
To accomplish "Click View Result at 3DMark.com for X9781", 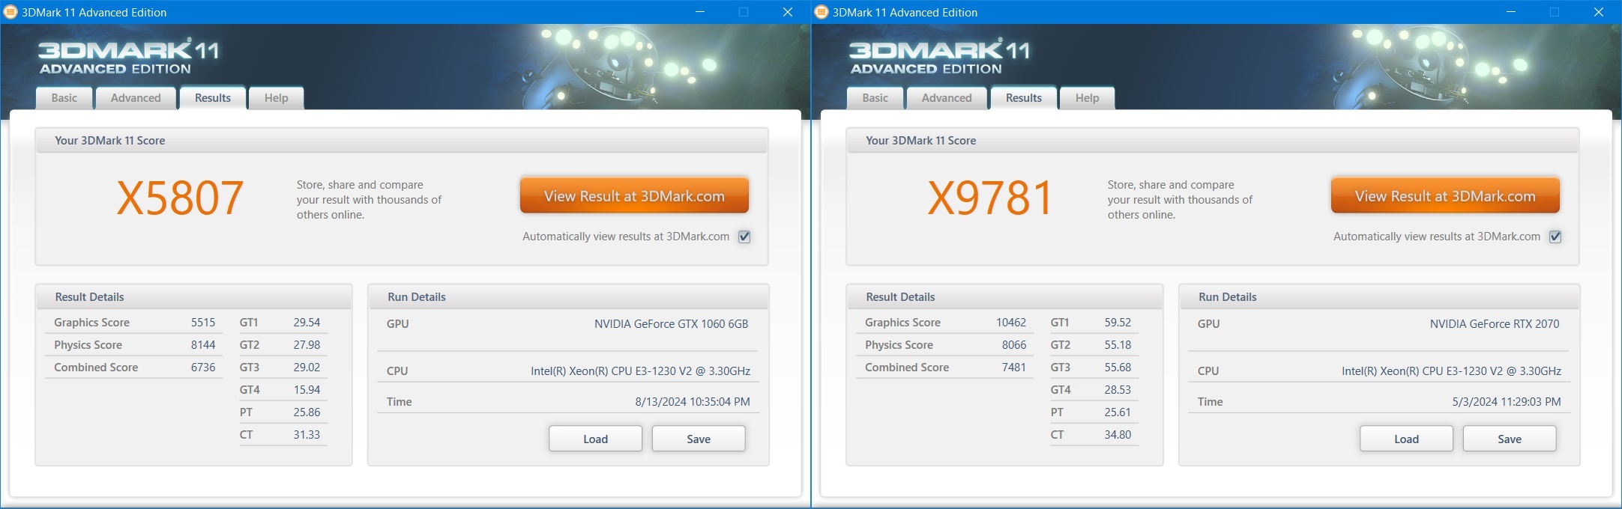I will point(1445,196).
